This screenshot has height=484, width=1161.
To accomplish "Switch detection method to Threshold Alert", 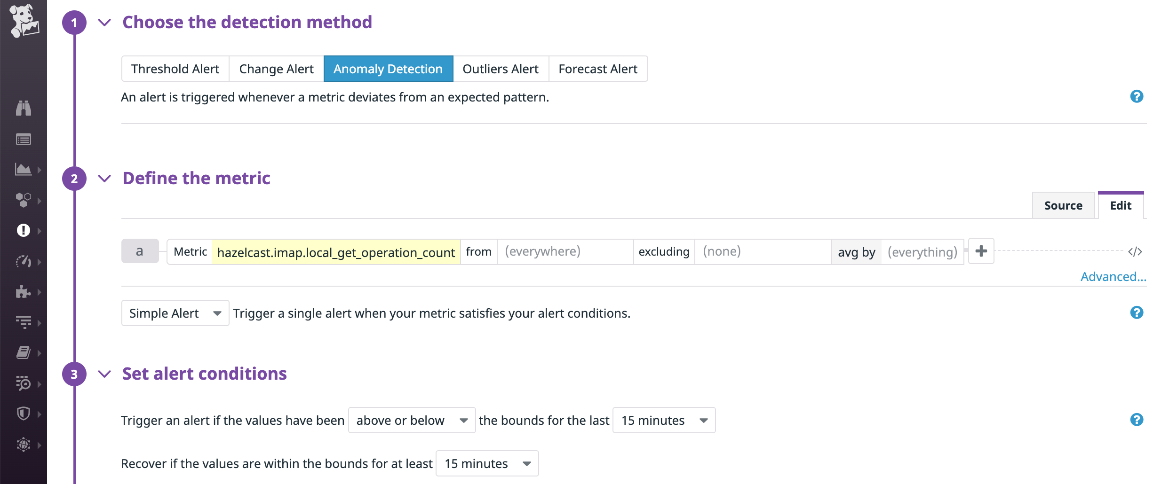I will click(x=175, y=69).
